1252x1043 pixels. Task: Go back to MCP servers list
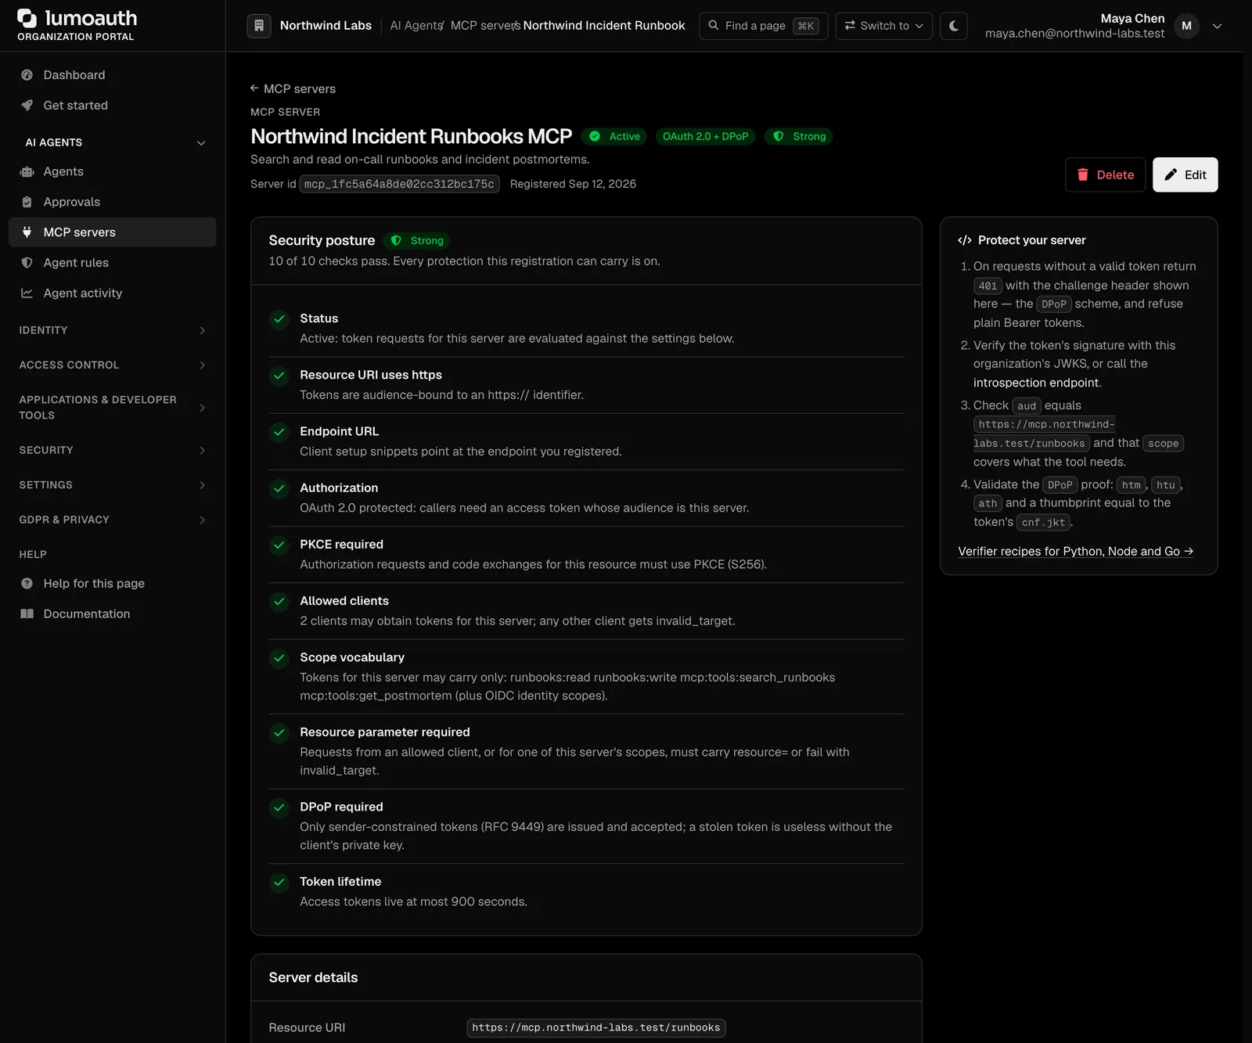pyautogui.click(x=293, y=89)
